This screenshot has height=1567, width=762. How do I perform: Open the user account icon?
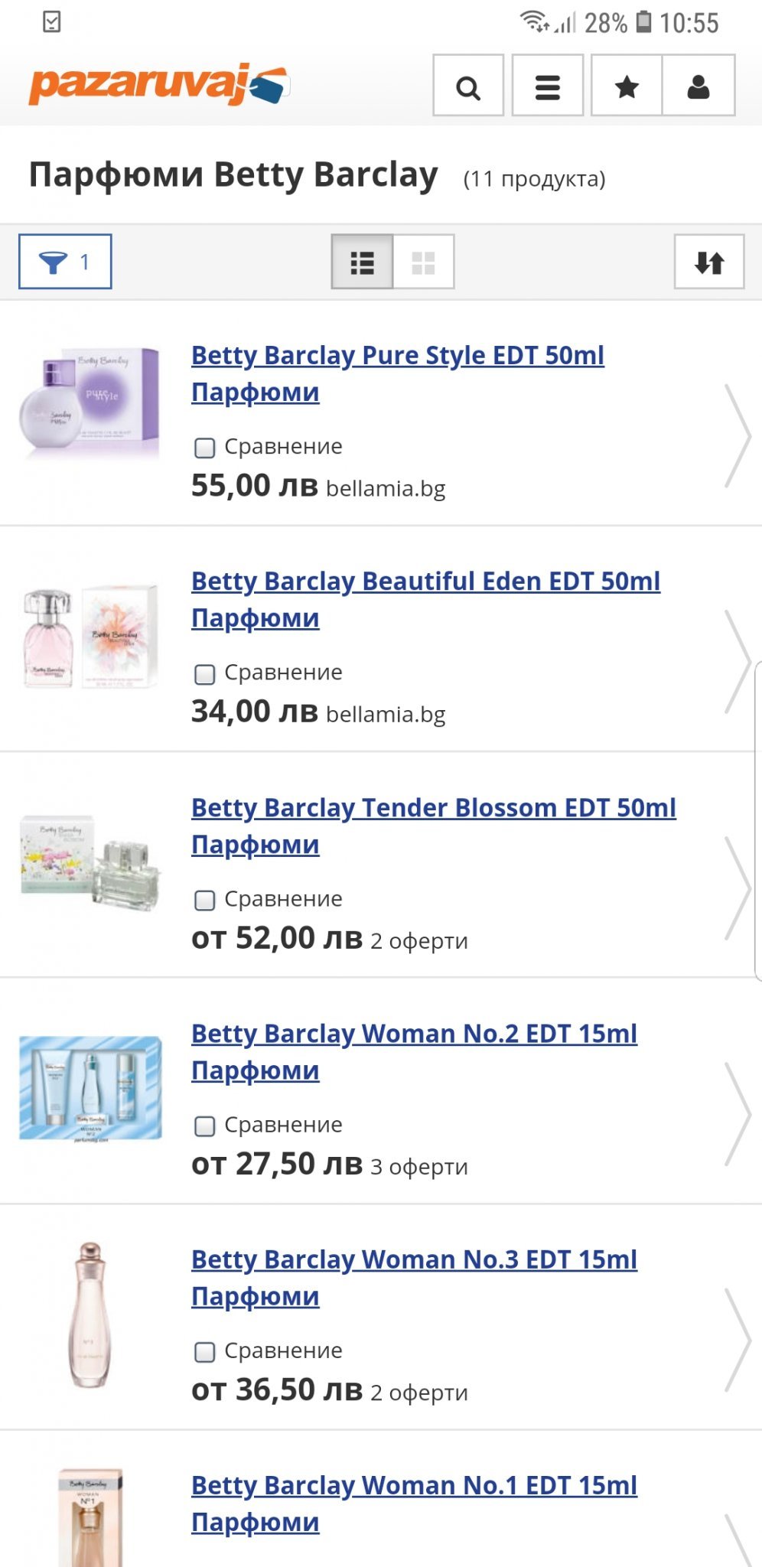pyautogui.click(x=698, y=86)
